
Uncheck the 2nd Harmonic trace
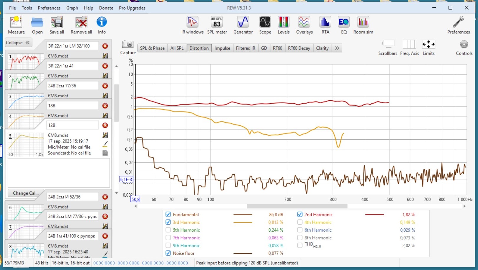pyautogui.click(x=300, y=215)
